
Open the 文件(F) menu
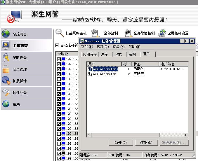coord(87,47)
